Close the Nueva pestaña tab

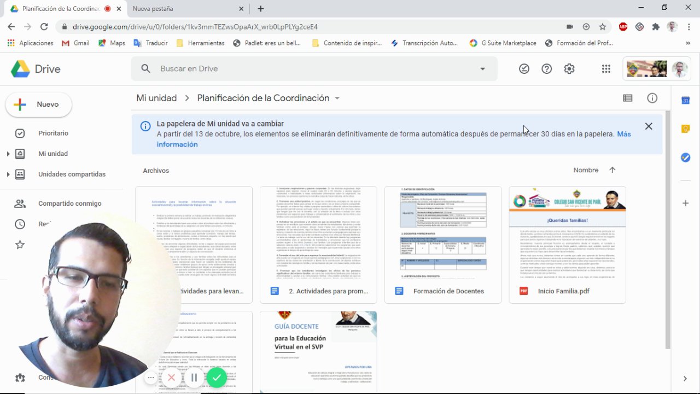pos(242,9)
